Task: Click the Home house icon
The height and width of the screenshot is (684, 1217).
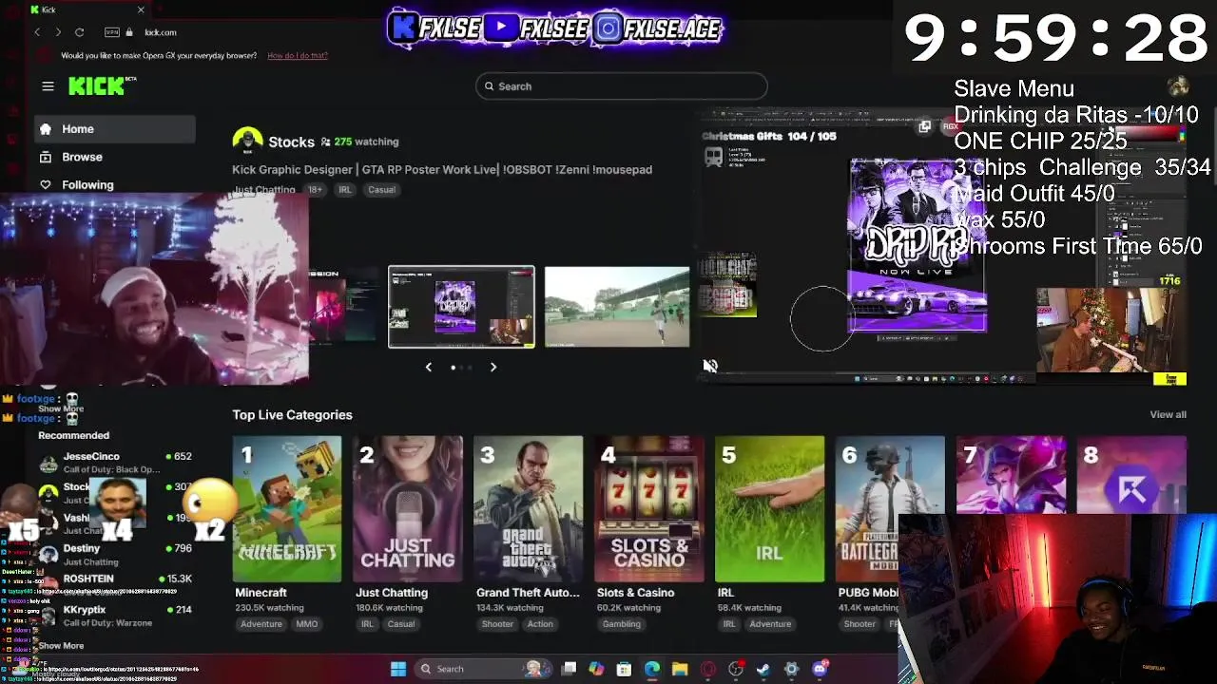Action: click(x=46, y=129)
